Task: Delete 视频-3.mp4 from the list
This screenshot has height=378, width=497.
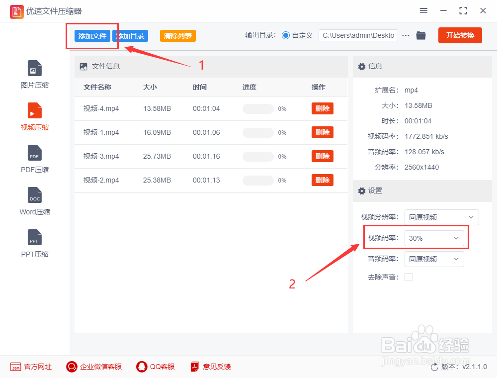Action: (x=323, y=156)
